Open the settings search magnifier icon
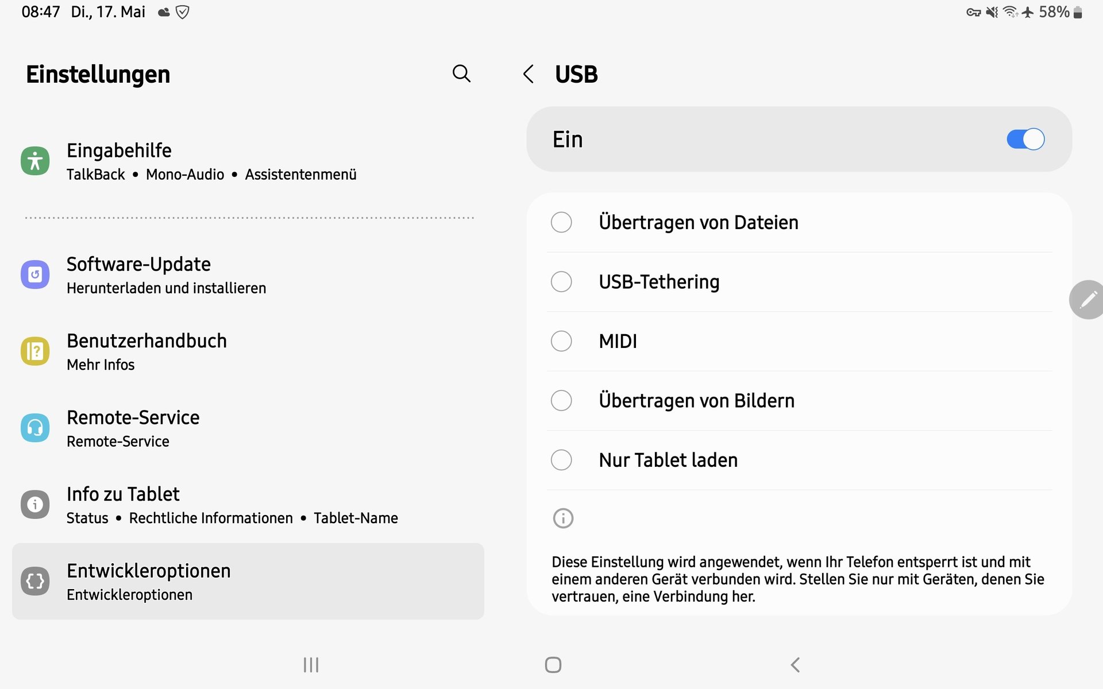The width and height of the screenshot is (1103, 689). pyautogui.click(x=461, y=73)
